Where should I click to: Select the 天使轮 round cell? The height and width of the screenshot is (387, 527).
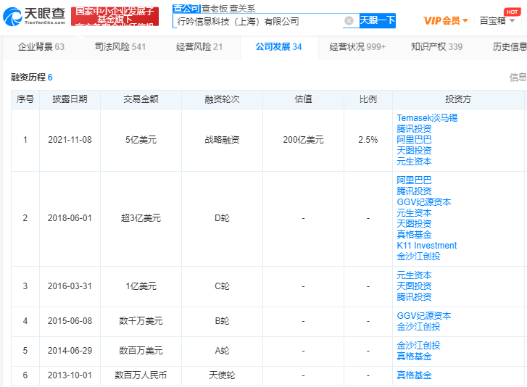pyautogui.click(x=222, y=375)
